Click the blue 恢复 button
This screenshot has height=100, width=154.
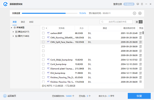point(139,96)
